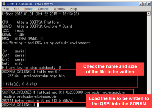Click the 'In: serial' line
Screen dimensions: 153x109
[x=14, y=51]
